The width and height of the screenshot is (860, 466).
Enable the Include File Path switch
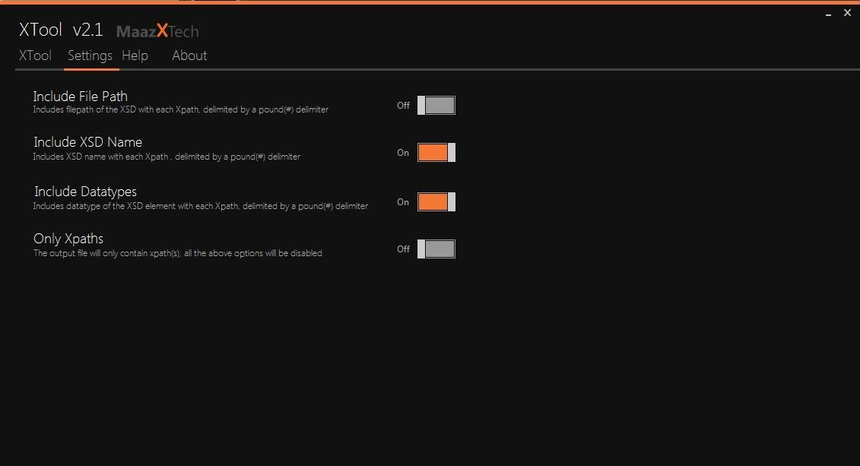pos(436,105)
